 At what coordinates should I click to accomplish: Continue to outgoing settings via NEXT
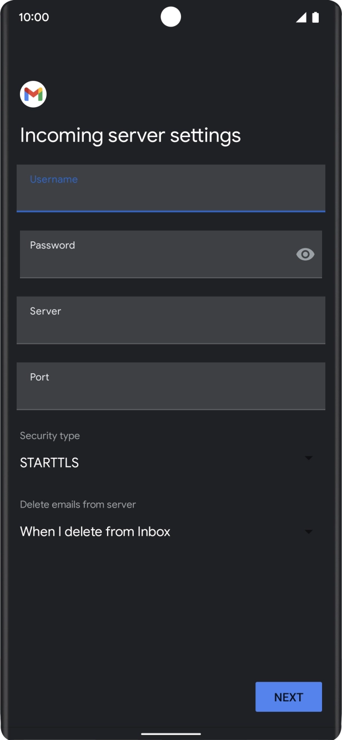pyautogui.click(x=288, y=697)
